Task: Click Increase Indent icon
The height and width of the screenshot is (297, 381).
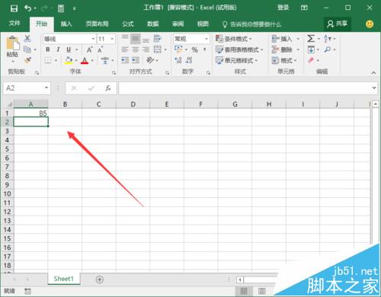Action: pyautogui.click(x=136, y=60)
